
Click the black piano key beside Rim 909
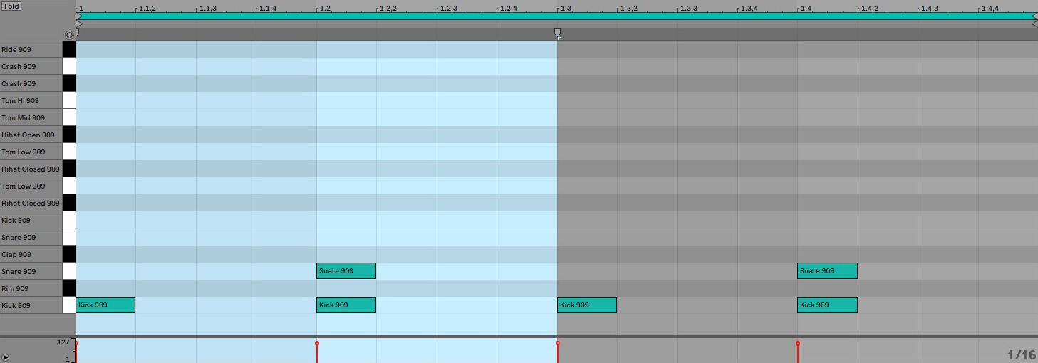(x=69, y=288)
